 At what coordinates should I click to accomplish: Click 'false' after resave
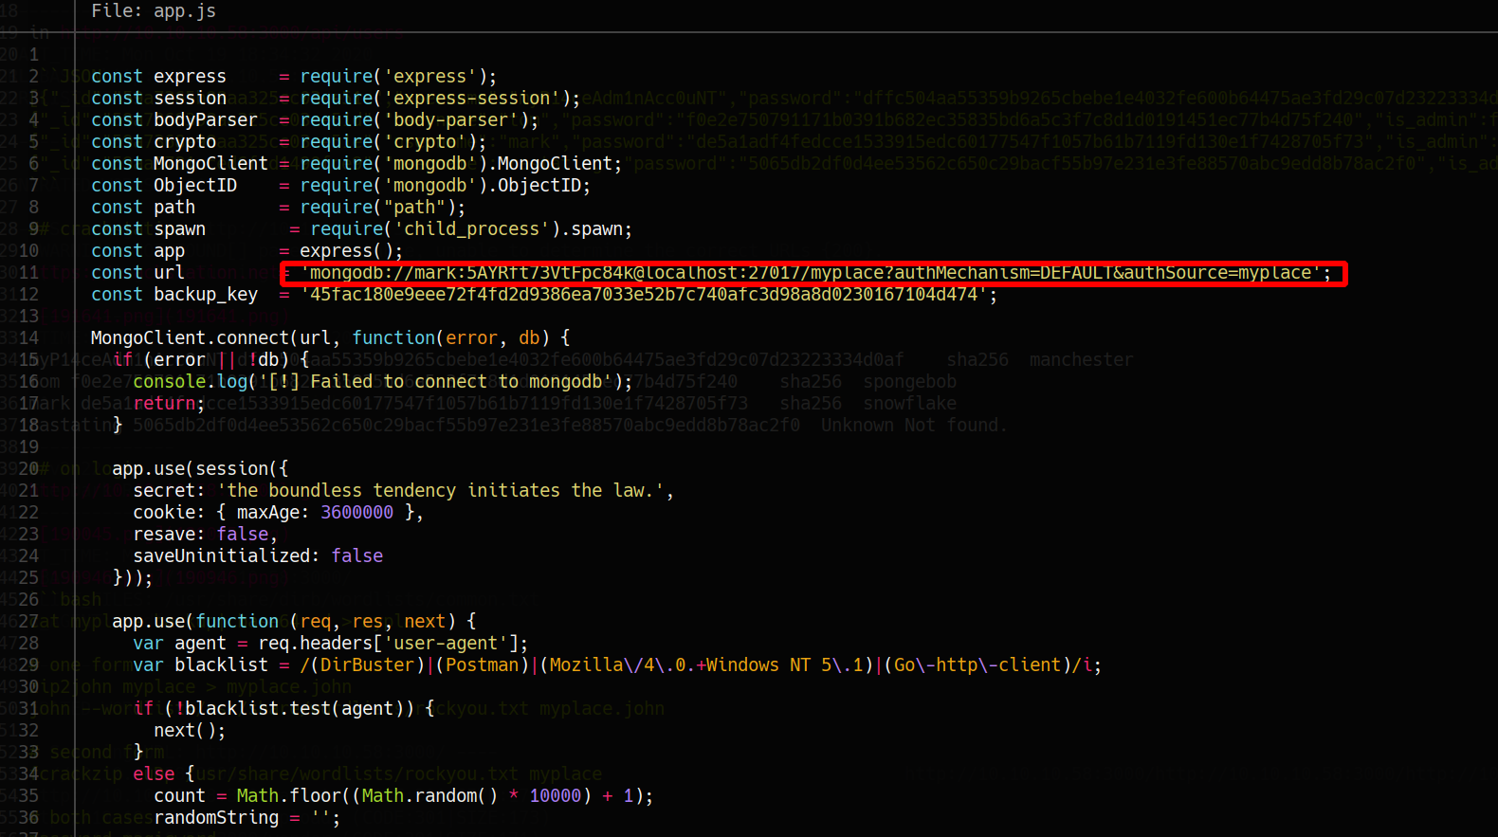(242, 535)
